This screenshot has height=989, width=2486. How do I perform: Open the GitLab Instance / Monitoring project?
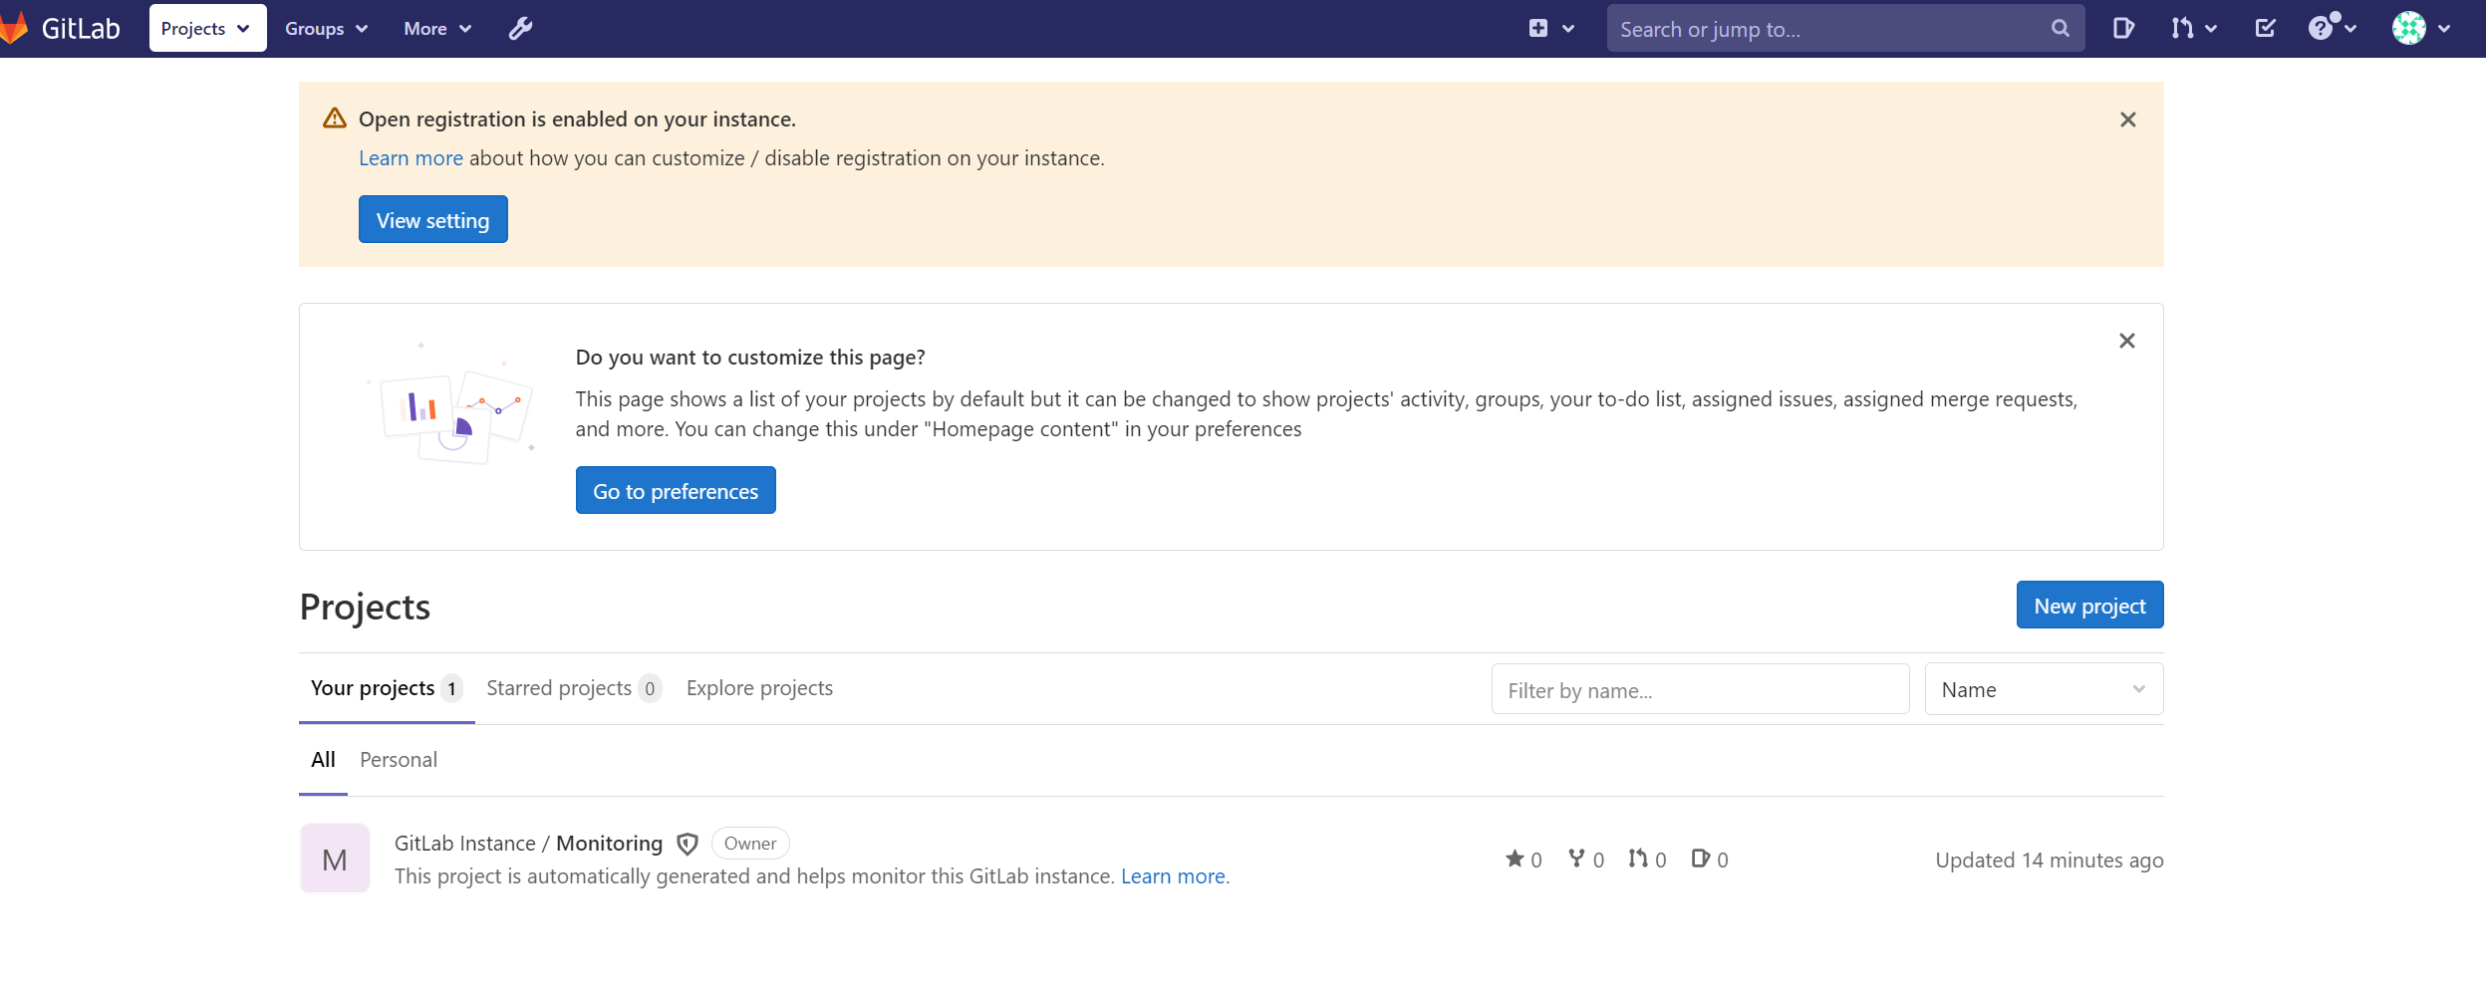[x=528, y=844]
